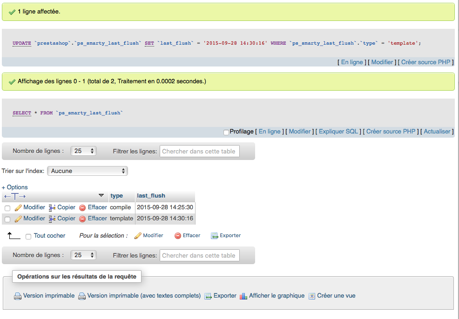Click the cell value 2015-09-28 14:30:16
This screenshot has height=319, width=459.
point(165,219)
